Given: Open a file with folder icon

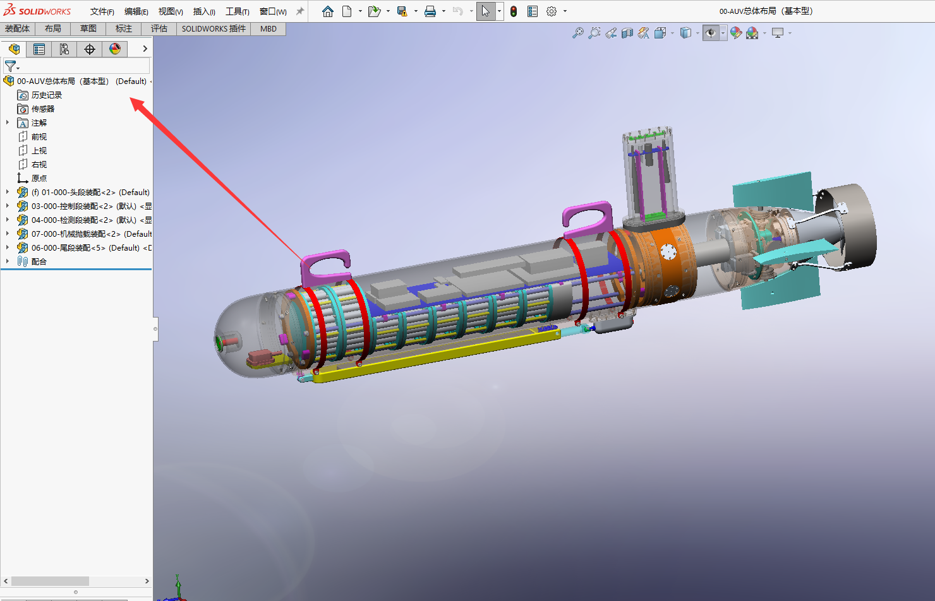Looking at the screenshot, I should [374, 11].
